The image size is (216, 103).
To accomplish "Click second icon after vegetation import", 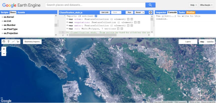I will click(x=139, y=22).
